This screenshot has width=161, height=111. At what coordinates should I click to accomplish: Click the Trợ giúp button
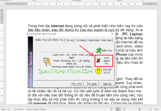click(92, 84)
